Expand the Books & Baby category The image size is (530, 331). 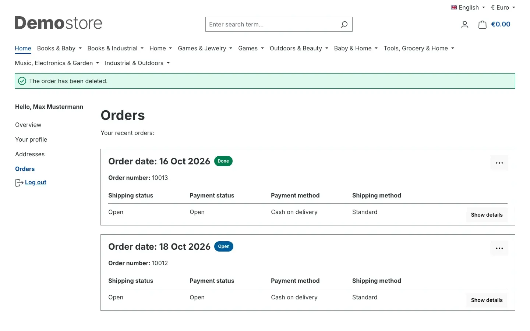tap(59, 48)
